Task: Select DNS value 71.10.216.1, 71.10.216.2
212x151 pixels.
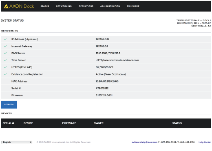Action: (x=108, y=53)
